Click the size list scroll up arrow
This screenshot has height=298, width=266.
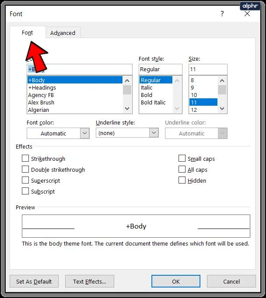[222, 81]
